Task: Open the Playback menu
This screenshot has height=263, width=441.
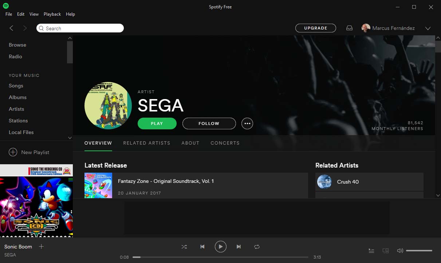Action: coord(52,14)
